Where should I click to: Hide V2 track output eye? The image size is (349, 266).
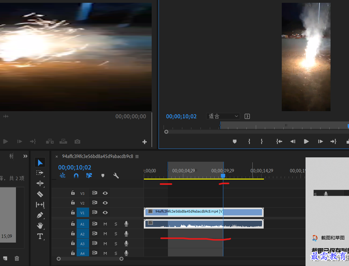coord(105,203)
